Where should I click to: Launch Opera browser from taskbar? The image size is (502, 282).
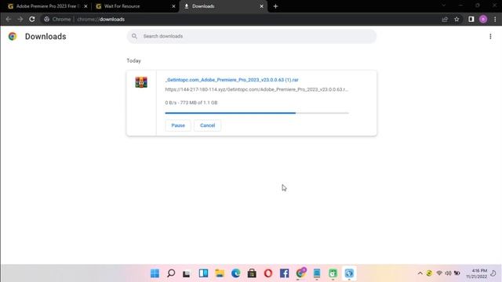[x=268, y=273]
